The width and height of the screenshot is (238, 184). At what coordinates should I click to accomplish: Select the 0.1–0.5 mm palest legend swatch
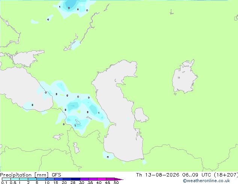[x=6, y=179]
